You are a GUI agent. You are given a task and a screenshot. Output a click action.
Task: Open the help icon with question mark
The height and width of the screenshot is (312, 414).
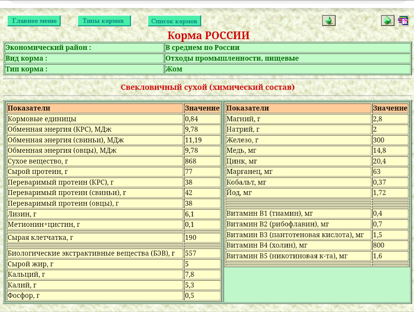[403, 21]
